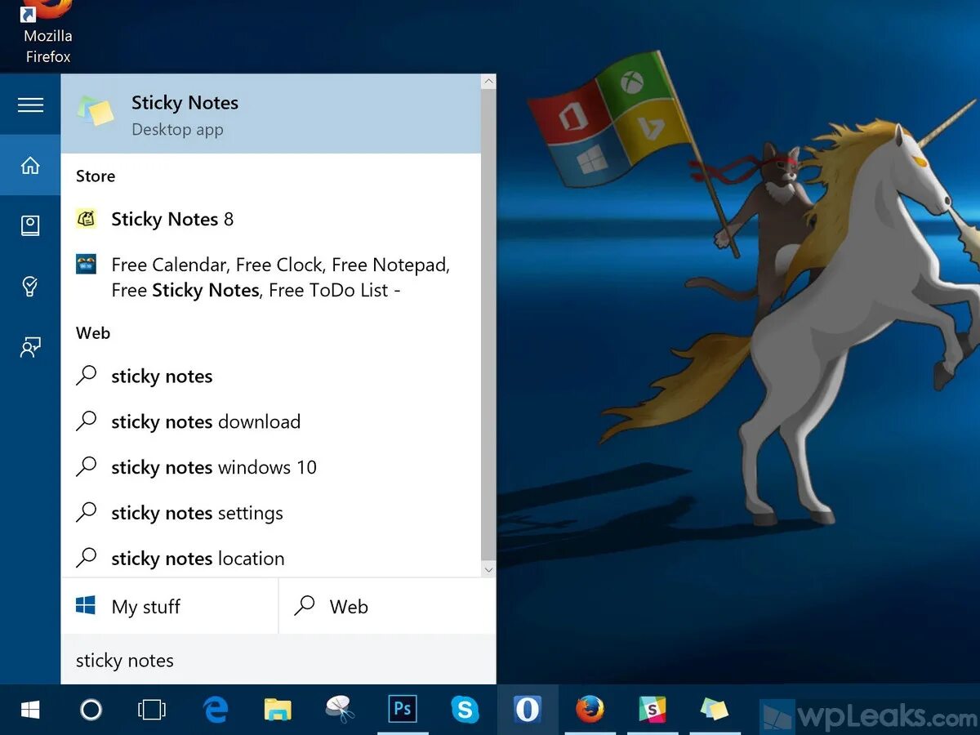Click the 'Web' section header in results

[x=93, y=333]
